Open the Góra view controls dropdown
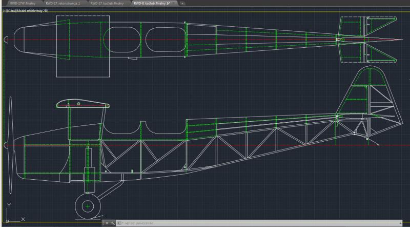 pyautogui.click(x=11, y=10)
